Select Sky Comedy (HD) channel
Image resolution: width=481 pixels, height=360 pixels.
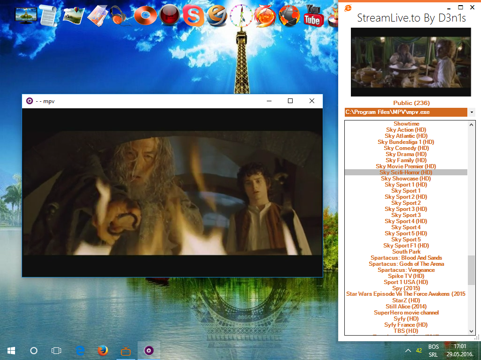click(406, 148)
